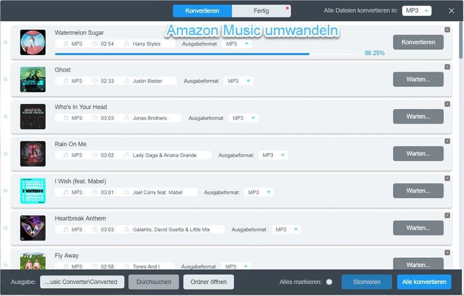
Task: Remove Rain On Me with X icon
Action: tap(447, 141)
